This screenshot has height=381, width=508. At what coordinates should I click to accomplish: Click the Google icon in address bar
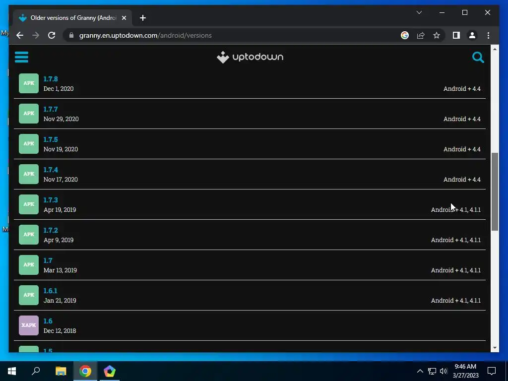[405, 35]
